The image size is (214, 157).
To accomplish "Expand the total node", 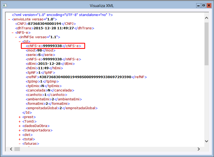I will pyautogui.click(x=20, y=139).
